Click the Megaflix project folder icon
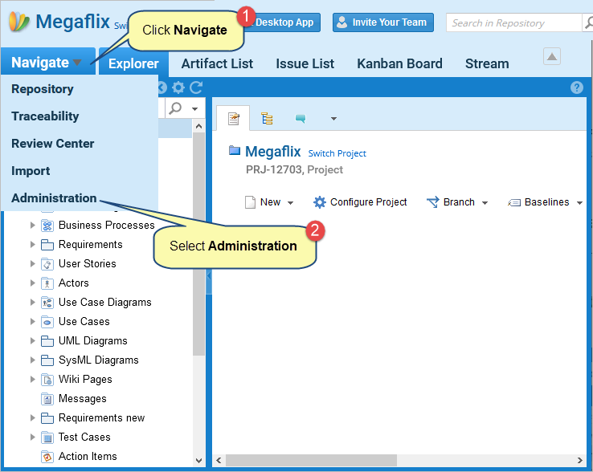This screenshot has height=472, width=593. 235,150
